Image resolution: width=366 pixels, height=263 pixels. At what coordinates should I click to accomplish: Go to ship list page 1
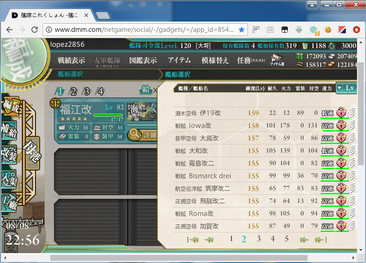pos(231,239)
